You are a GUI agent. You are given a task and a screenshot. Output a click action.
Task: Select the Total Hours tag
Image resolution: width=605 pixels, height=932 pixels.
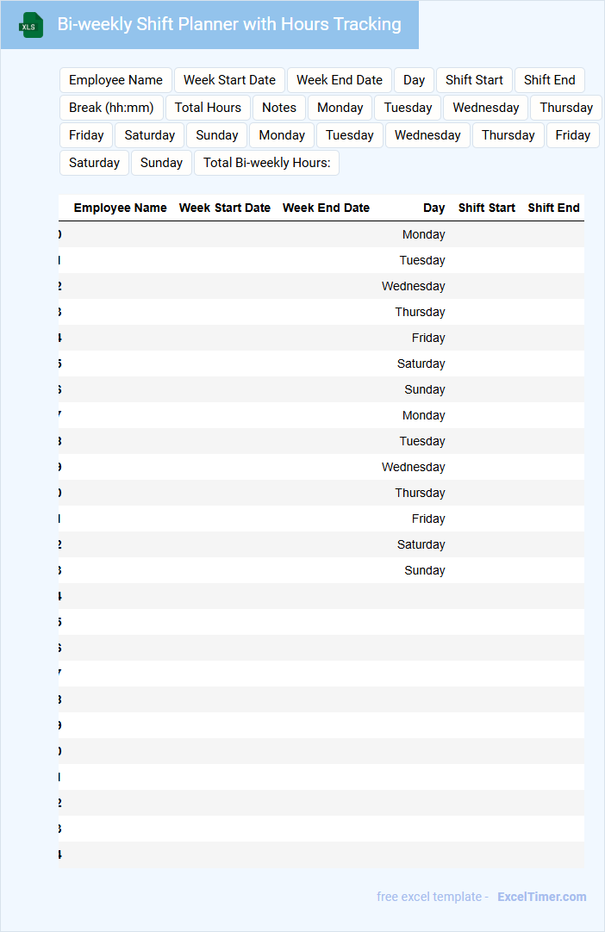pyautogui.click(x=208, y=108)
